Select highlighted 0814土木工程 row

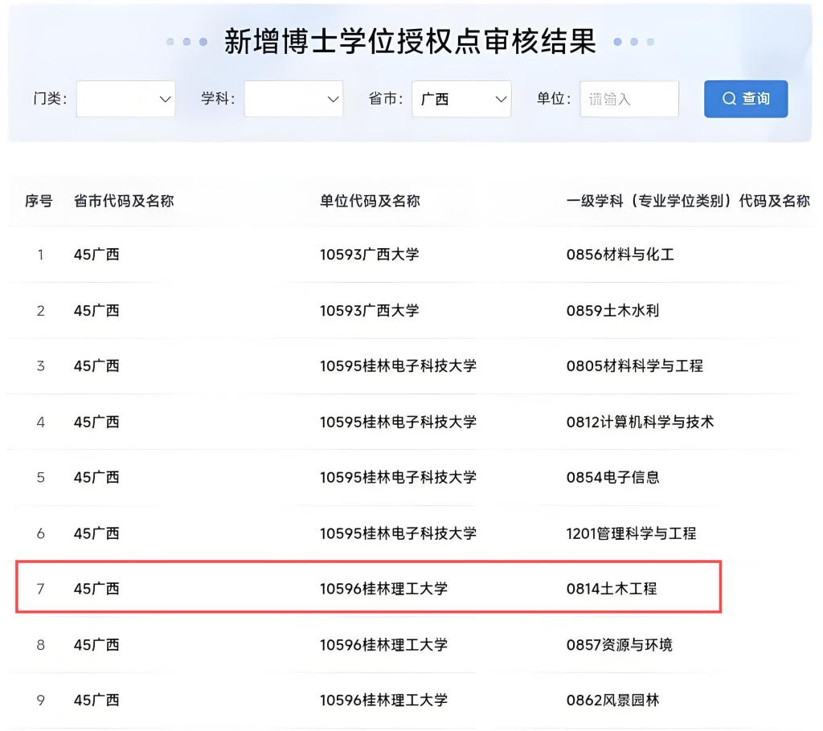point(611,589)
